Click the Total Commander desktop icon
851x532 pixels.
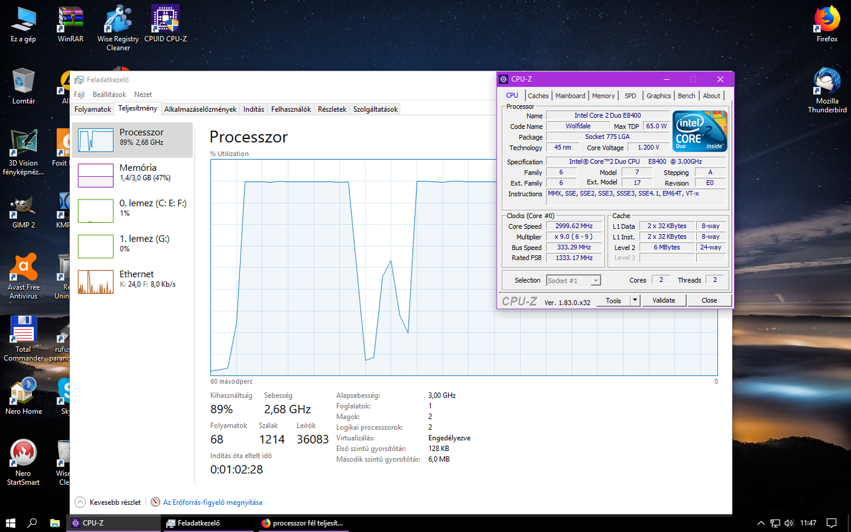[23, 338]
